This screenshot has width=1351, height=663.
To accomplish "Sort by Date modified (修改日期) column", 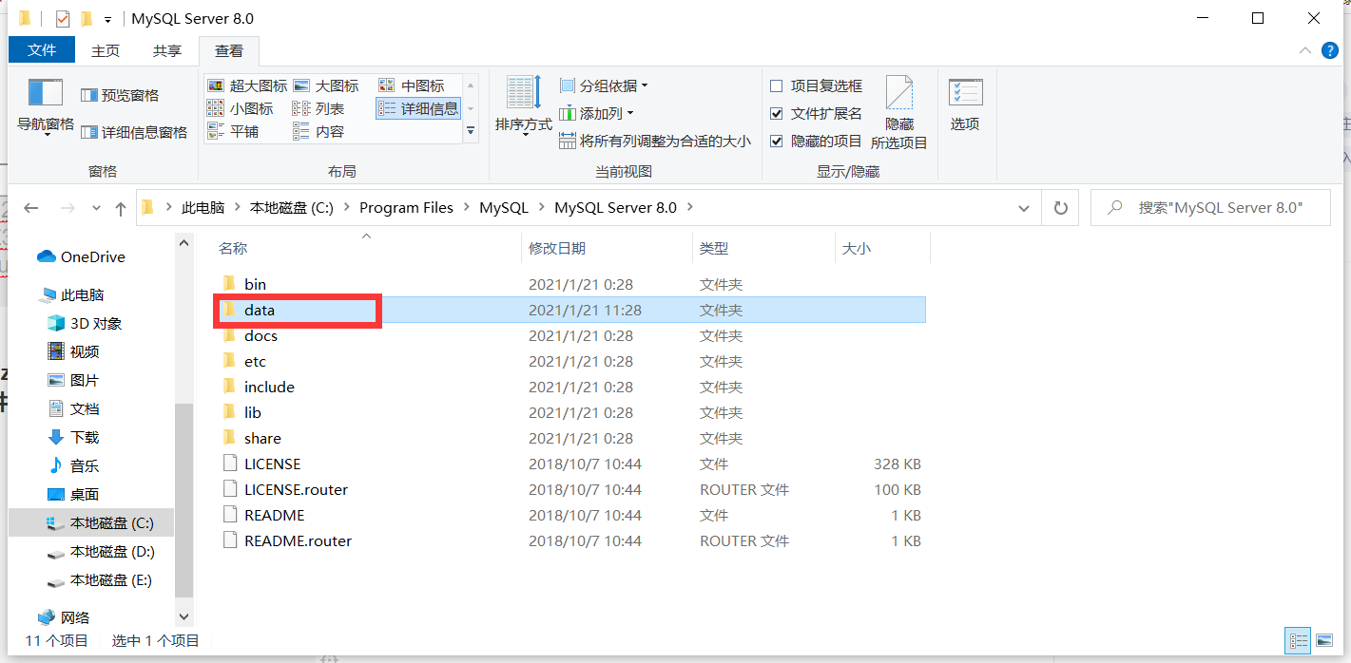I will tap(607, 248).
